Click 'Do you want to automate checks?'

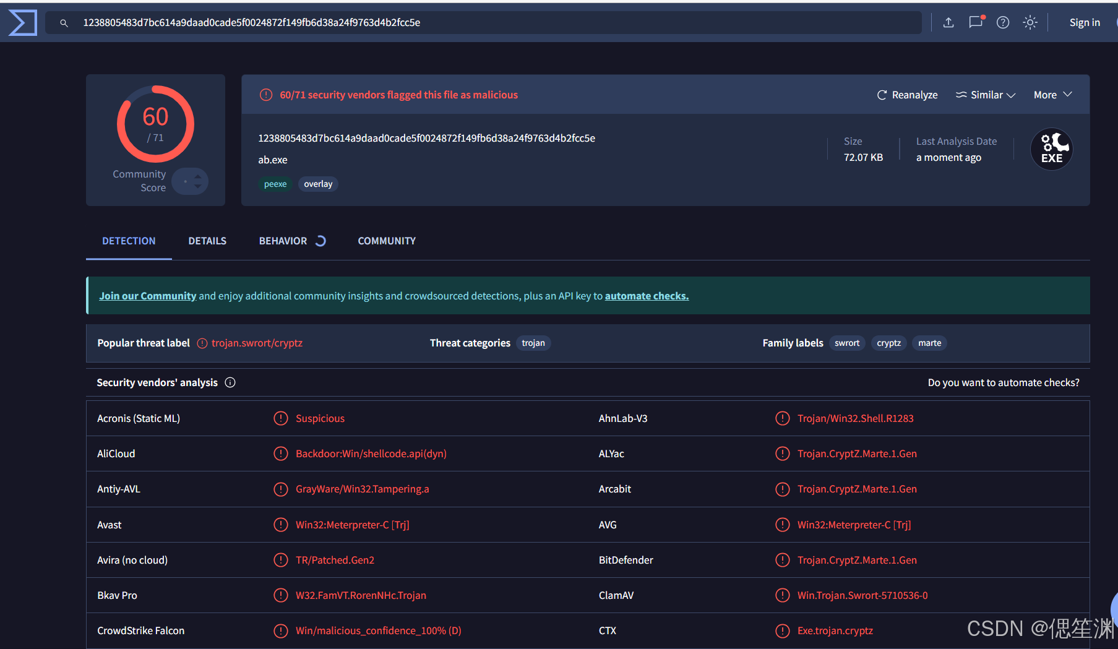(1004, 382)
